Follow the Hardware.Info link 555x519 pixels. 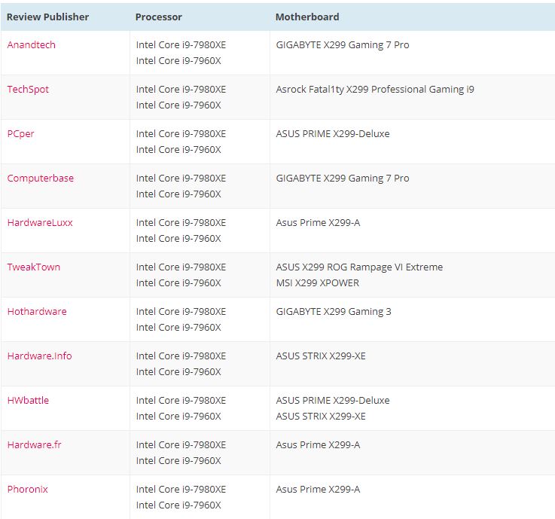pyautogui.click(x=39, y=356)
